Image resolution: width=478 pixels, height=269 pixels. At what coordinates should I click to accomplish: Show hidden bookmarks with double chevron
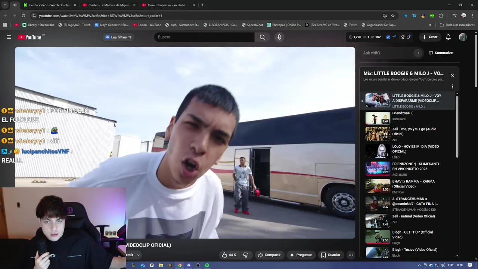430,25
